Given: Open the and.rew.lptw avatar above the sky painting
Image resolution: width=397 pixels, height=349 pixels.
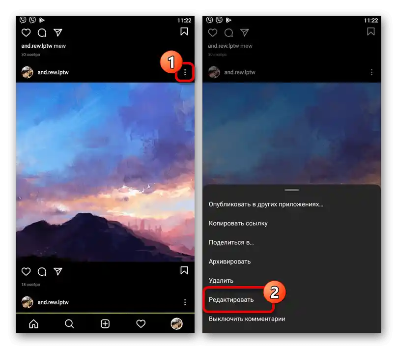Looking at the screenshot, I should [27, 72].
